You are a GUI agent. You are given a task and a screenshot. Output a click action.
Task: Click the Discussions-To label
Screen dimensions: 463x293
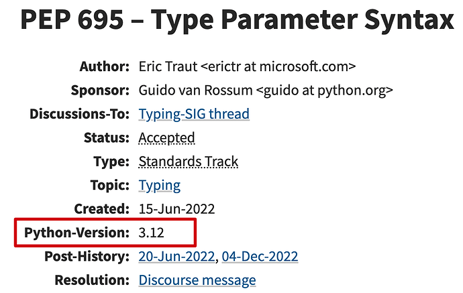[x=80, y=114]
